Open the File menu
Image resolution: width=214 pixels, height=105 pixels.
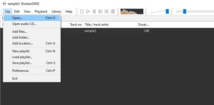point(8,12)
